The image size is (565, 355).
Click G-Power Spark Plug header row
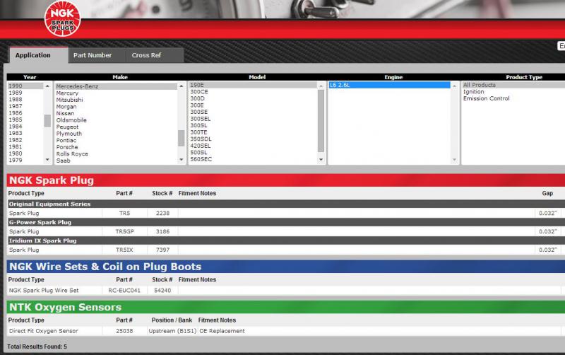pyautogui.click(x=286, y=223)
